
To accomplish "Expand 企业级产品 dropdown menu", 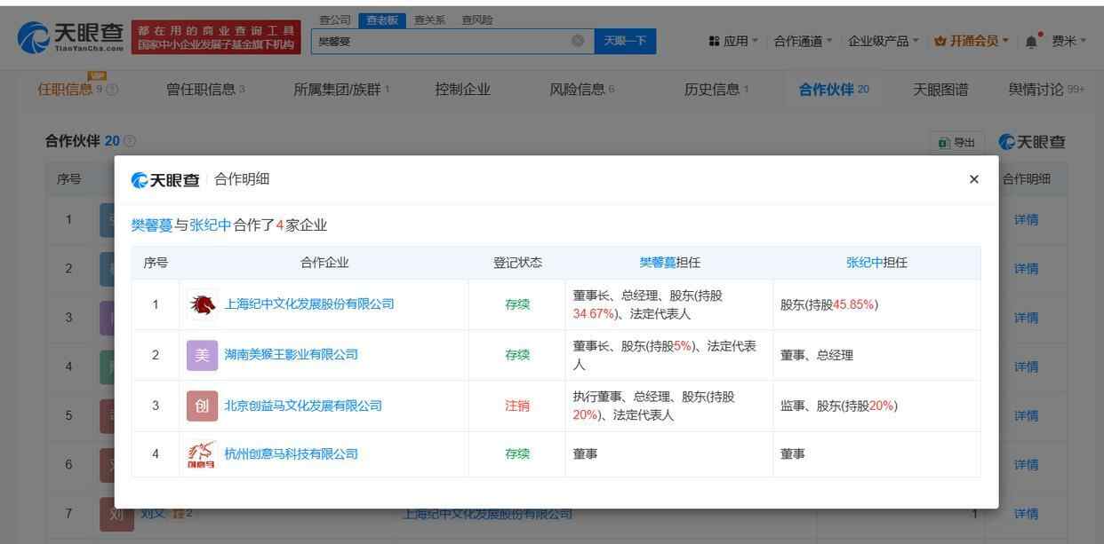I will point(883,41).
